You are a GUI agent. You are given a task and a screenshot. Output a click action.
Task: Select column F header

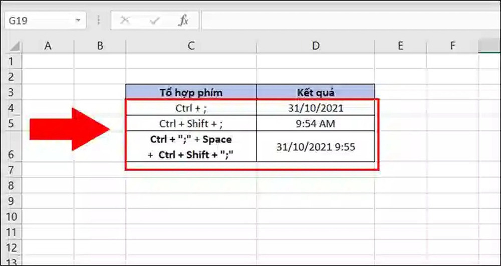[453, 46]
